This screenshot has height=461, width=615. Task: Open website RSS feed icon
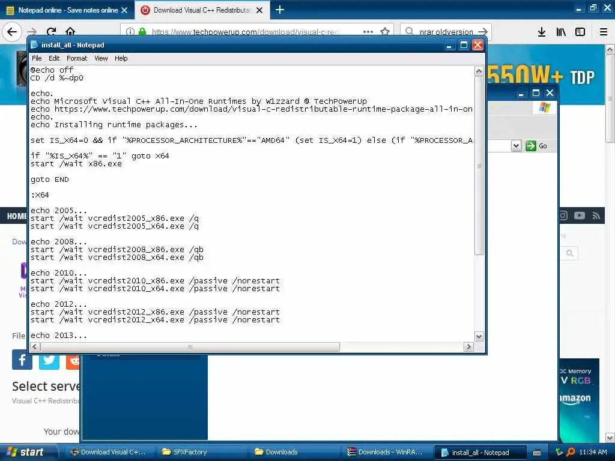596,215
